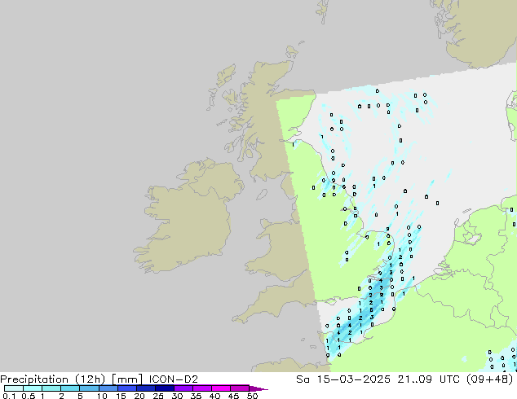The height and width of the screenshot is (399, 517).
Task: Select the 45–50 mm legend swatch
Action: (240, 388)
